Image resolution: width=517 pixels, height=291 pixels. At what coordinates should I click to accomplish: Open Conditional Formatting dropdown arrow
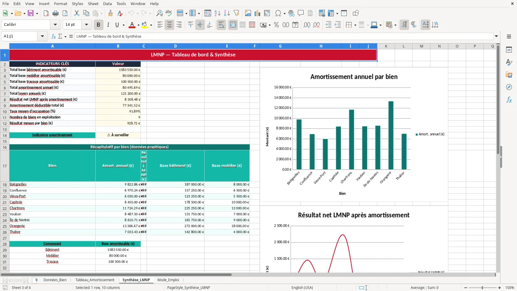(395, 25)
